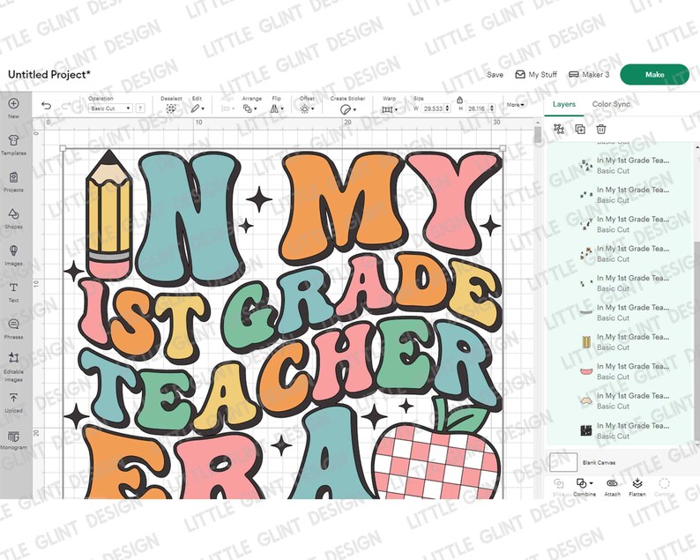Click the canvas vertical scrollbar
This screenshot has width=700, height=560.
click(538, 135)
